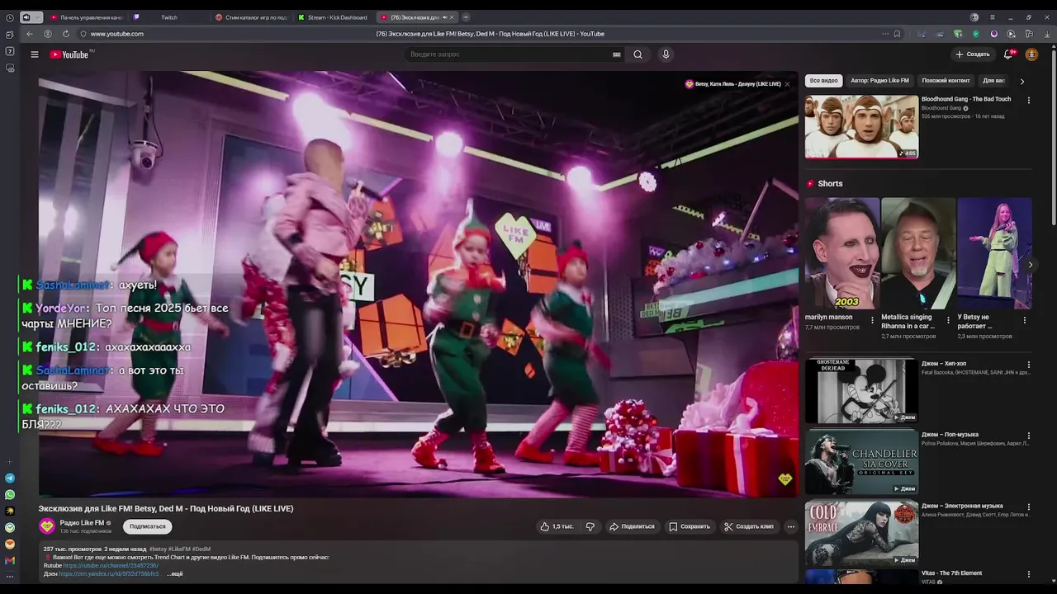This screenshot has height=594, width=1057.
Task: Dislike the video with thumbs-down
Action: pos(590,526)
